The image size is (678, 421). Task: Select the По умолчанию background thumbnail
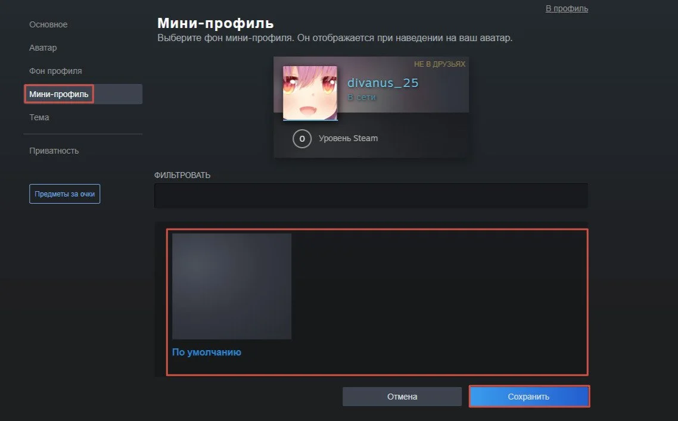point(232,286)
